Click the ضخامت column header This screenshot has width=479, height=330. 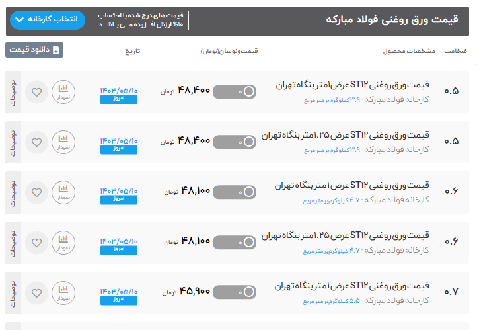(455, 51)
